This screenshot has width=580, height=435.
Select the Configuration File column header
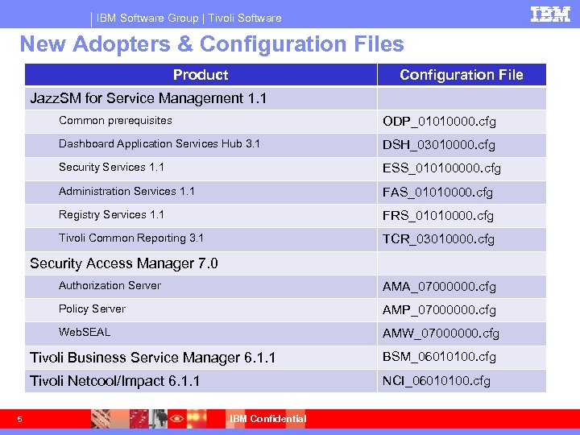462,75
